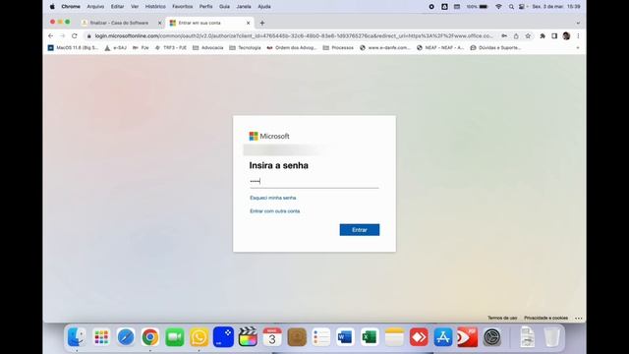Viewport: 629px width, 354px height.
Task: Click Esqueci minha senha link
Action: [x=273, y=198]
